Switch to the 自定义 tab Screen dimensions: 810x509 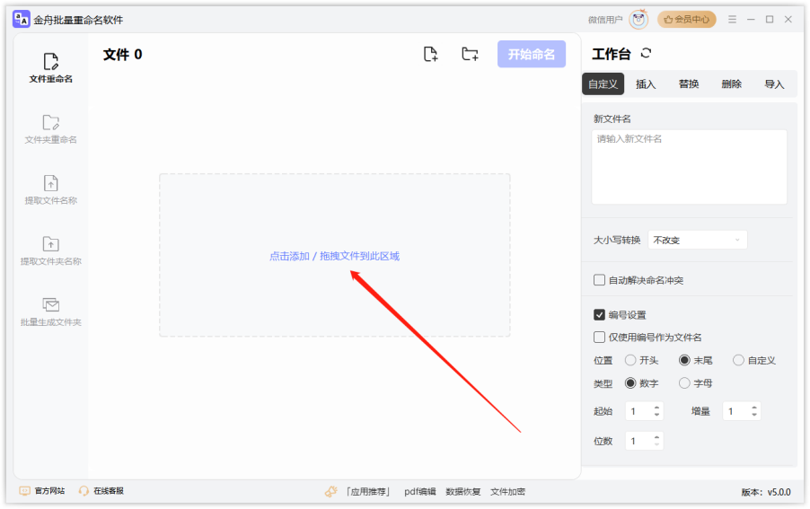pos(603,84)
